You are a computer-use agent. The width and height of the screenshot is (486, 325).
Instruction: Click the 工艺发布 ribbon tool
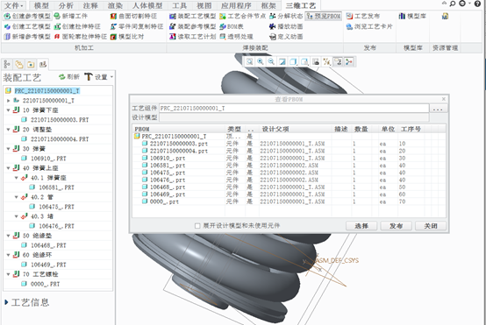click(x=363, y=16)
